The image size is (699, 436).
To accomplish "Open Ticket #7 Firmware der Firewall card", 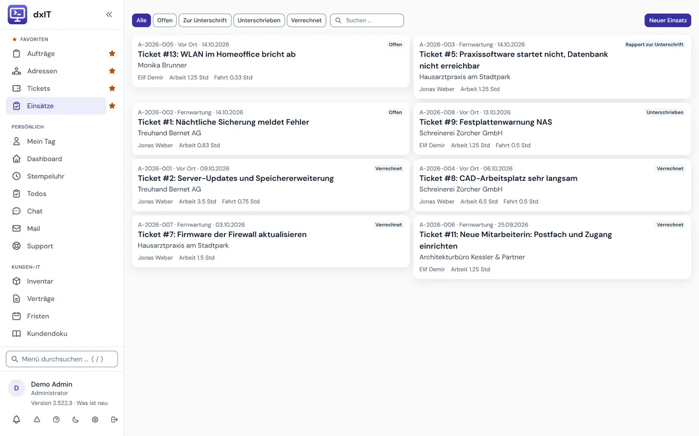I will (x=271, y=241).
